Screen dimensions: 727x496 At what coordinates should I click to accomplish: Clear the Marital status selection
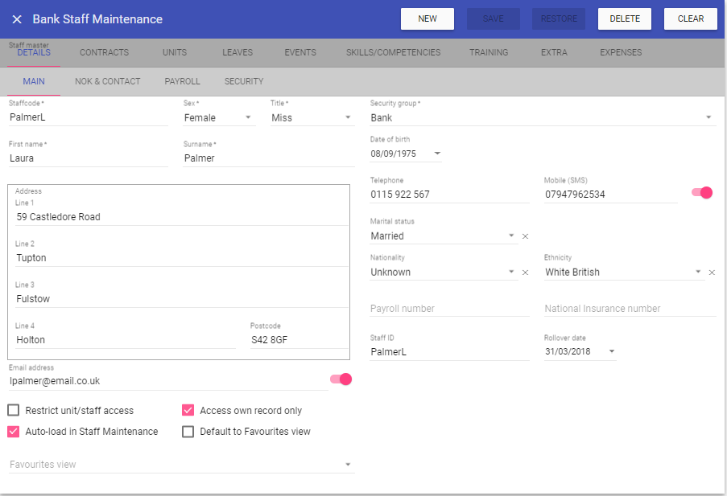click(x=525, y=236)
